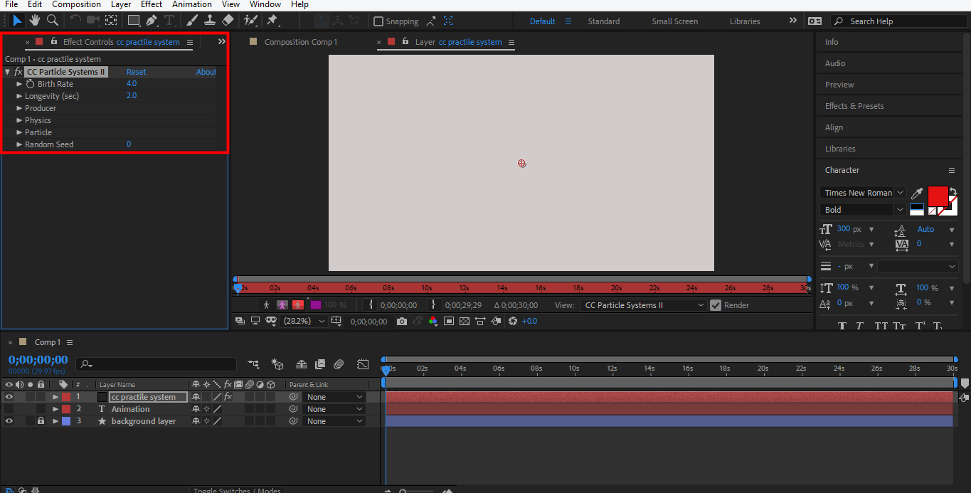Take a snapshot with the camera icon
Viewport: 971px width, 493px height.
pos(402,322)
